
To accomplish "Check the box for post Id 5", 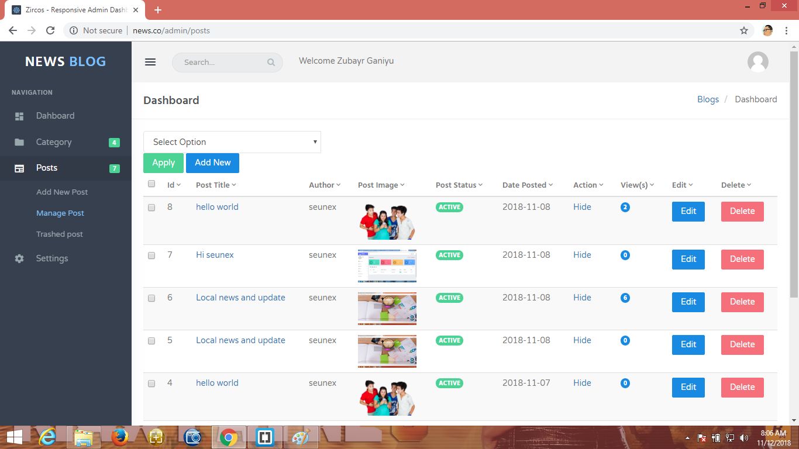I will [x=151, y=341].
